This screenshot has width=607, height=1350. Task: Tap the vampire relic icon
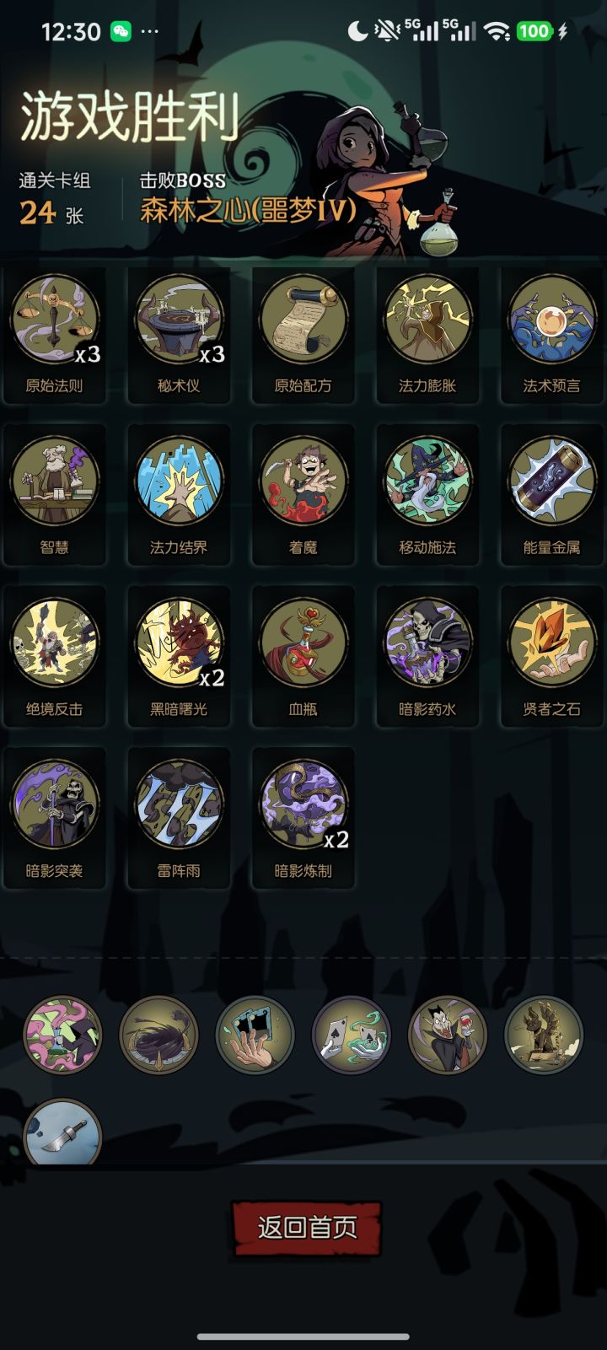click(x=448, y=1035)
